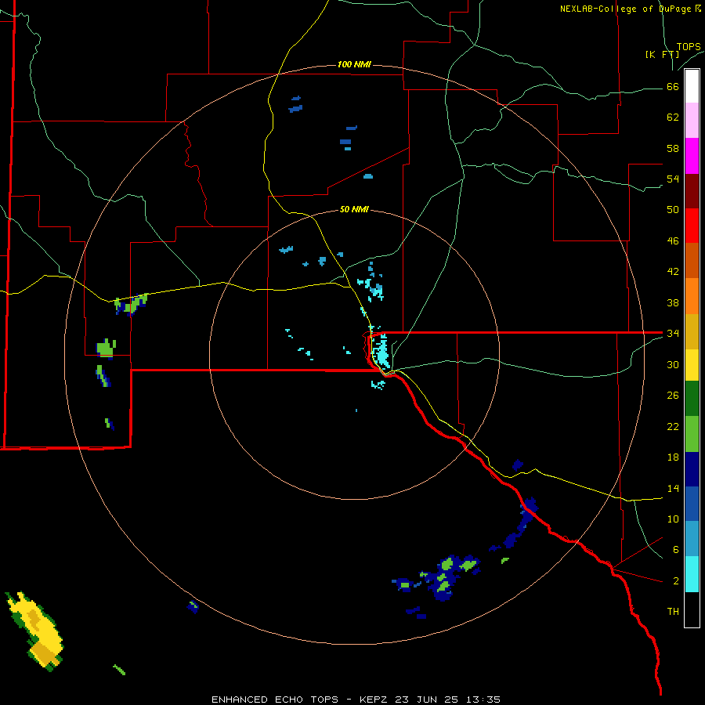The image size is (705, 705).
Task: Select the dark green legend swatch
Action: 692,399
